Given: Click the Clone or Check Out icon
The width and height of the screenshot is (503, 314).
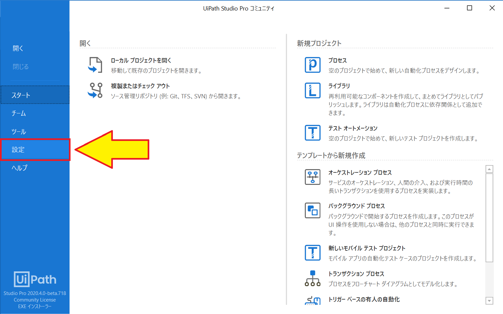Looking at the screenshot, I should [x=95, y=90].
